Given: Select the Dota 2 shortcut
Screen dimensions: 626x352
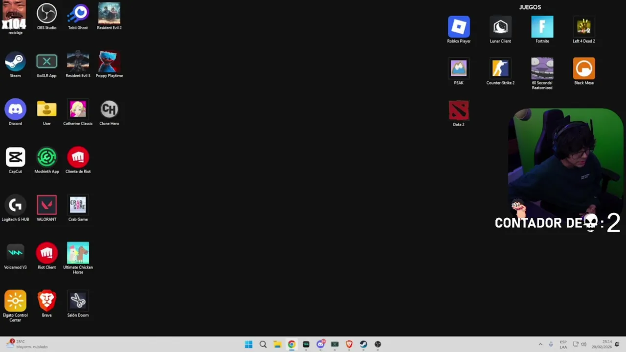Looking at the screenshot, I should 458,113.
